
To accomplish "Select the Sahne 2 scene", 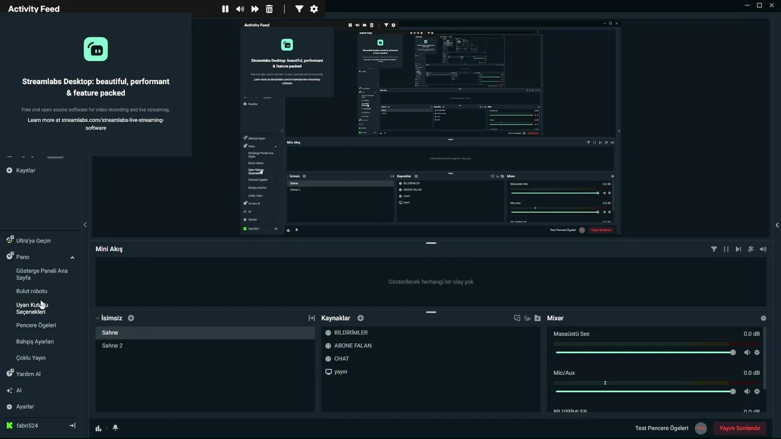I will (205, 346).
